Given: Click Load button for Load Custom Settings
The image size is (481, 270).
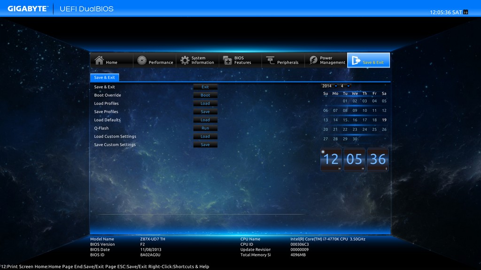Looking at the screenshot, I should pyautogui.click(x=205, y=136).
